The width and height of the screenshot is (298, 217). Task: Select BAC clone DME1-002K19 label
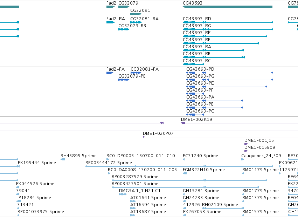196,120
